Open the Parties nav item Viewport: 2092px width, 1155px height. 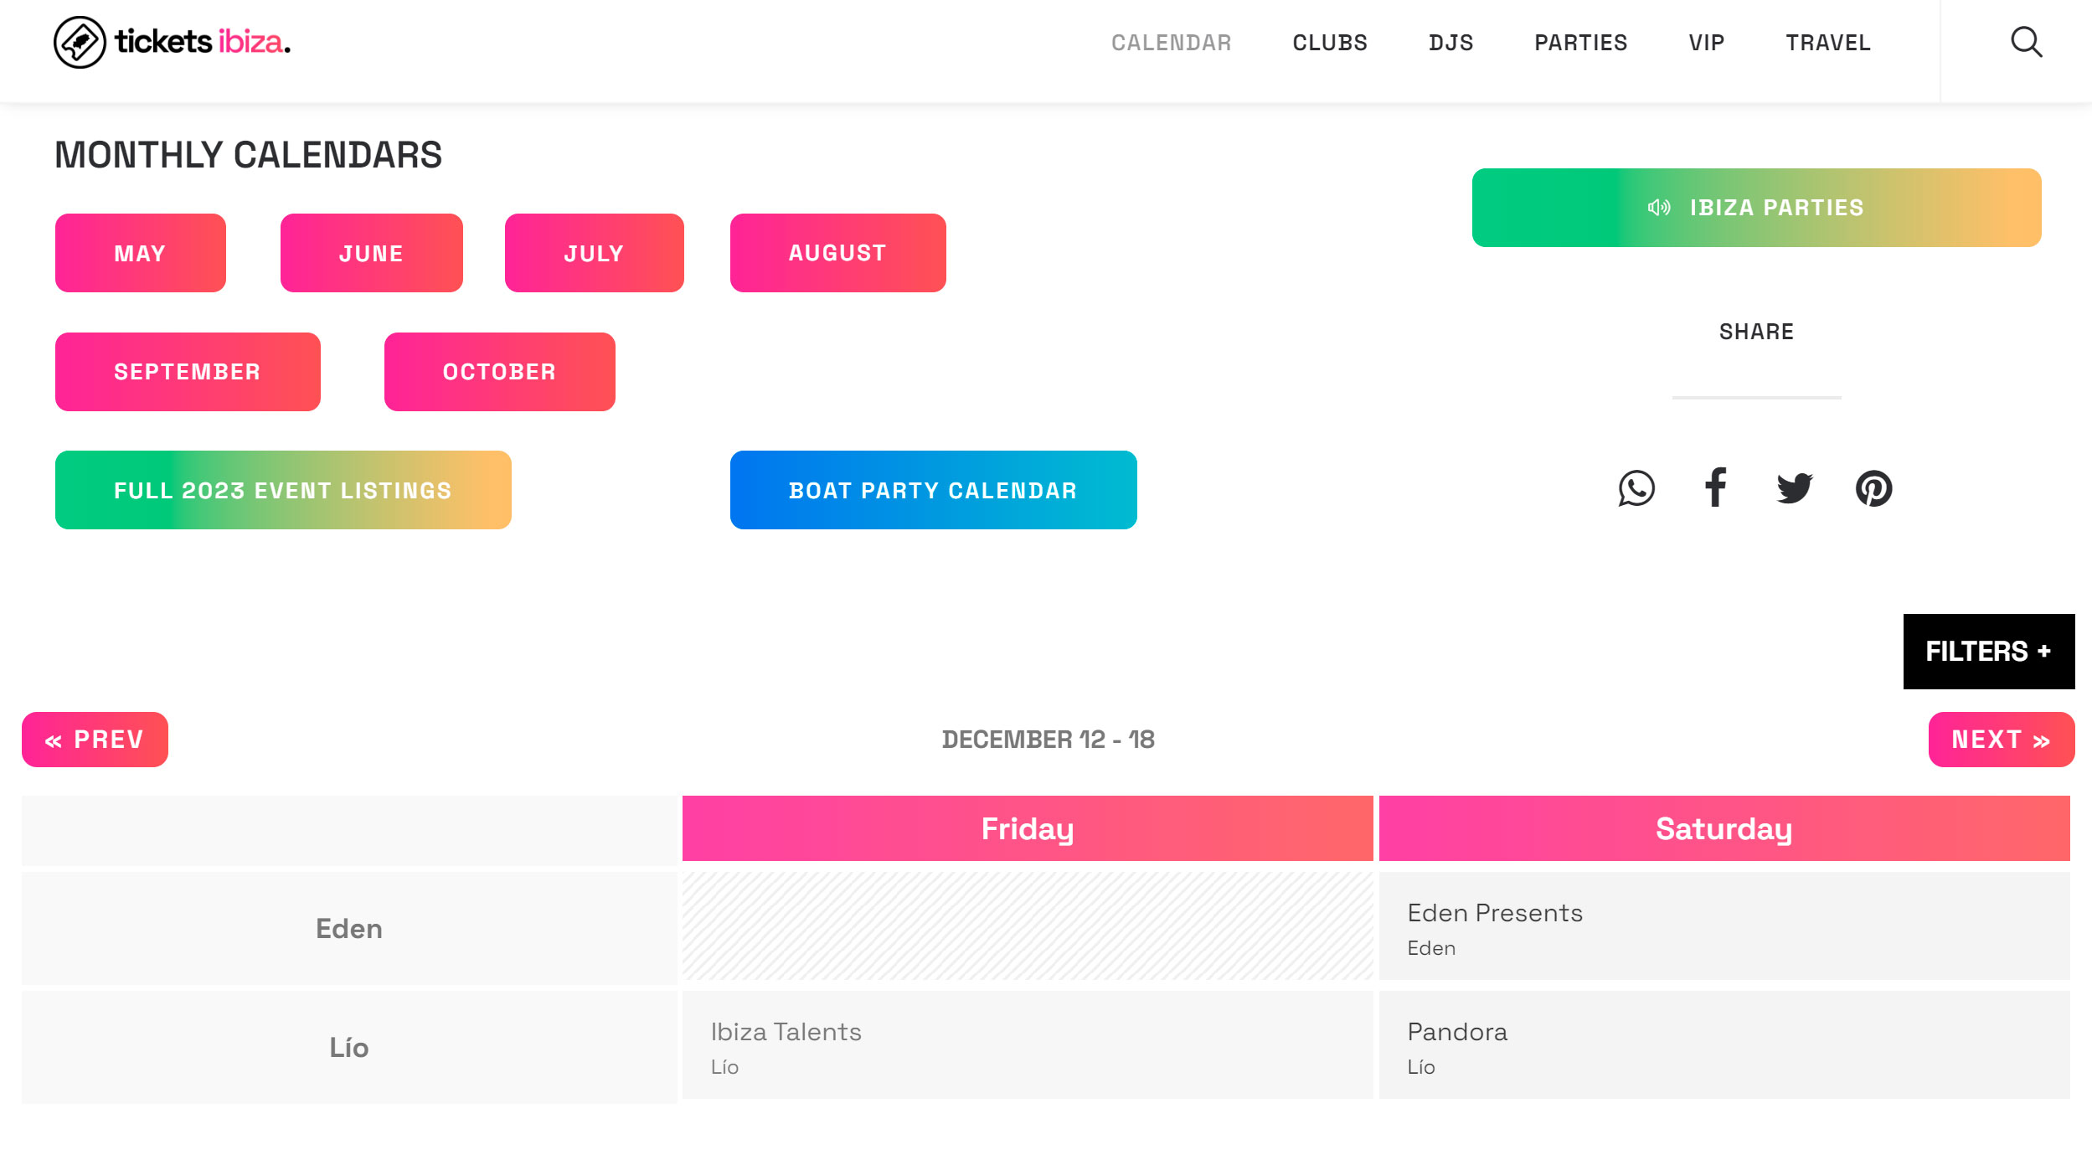pos(1580,43)
